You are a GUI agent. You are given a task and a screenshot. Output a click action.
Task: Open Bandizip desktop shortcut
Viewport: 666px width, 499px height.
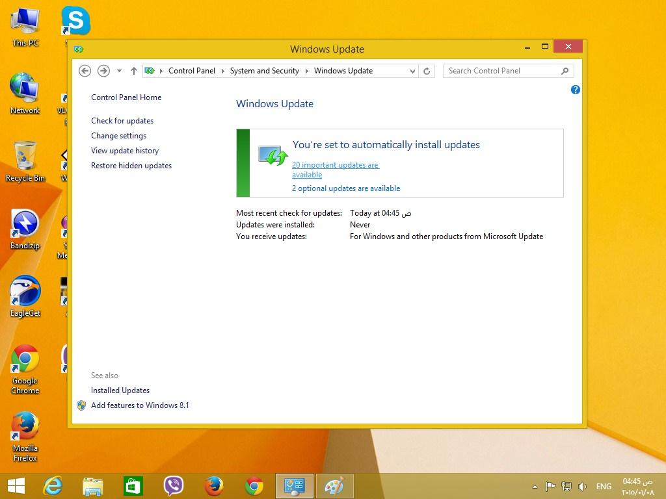[25, 229]
